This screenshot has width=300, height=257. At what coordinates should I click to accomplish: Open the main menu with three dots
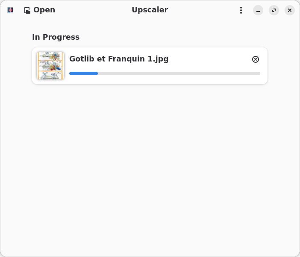pyautogui.click(x=241, y=10)
